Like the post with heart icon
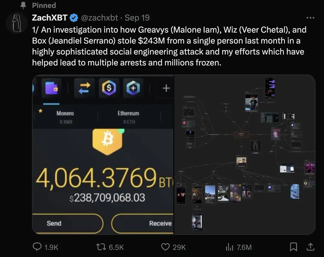This screenshot has height=257, width=324. [x=165, y=247]
